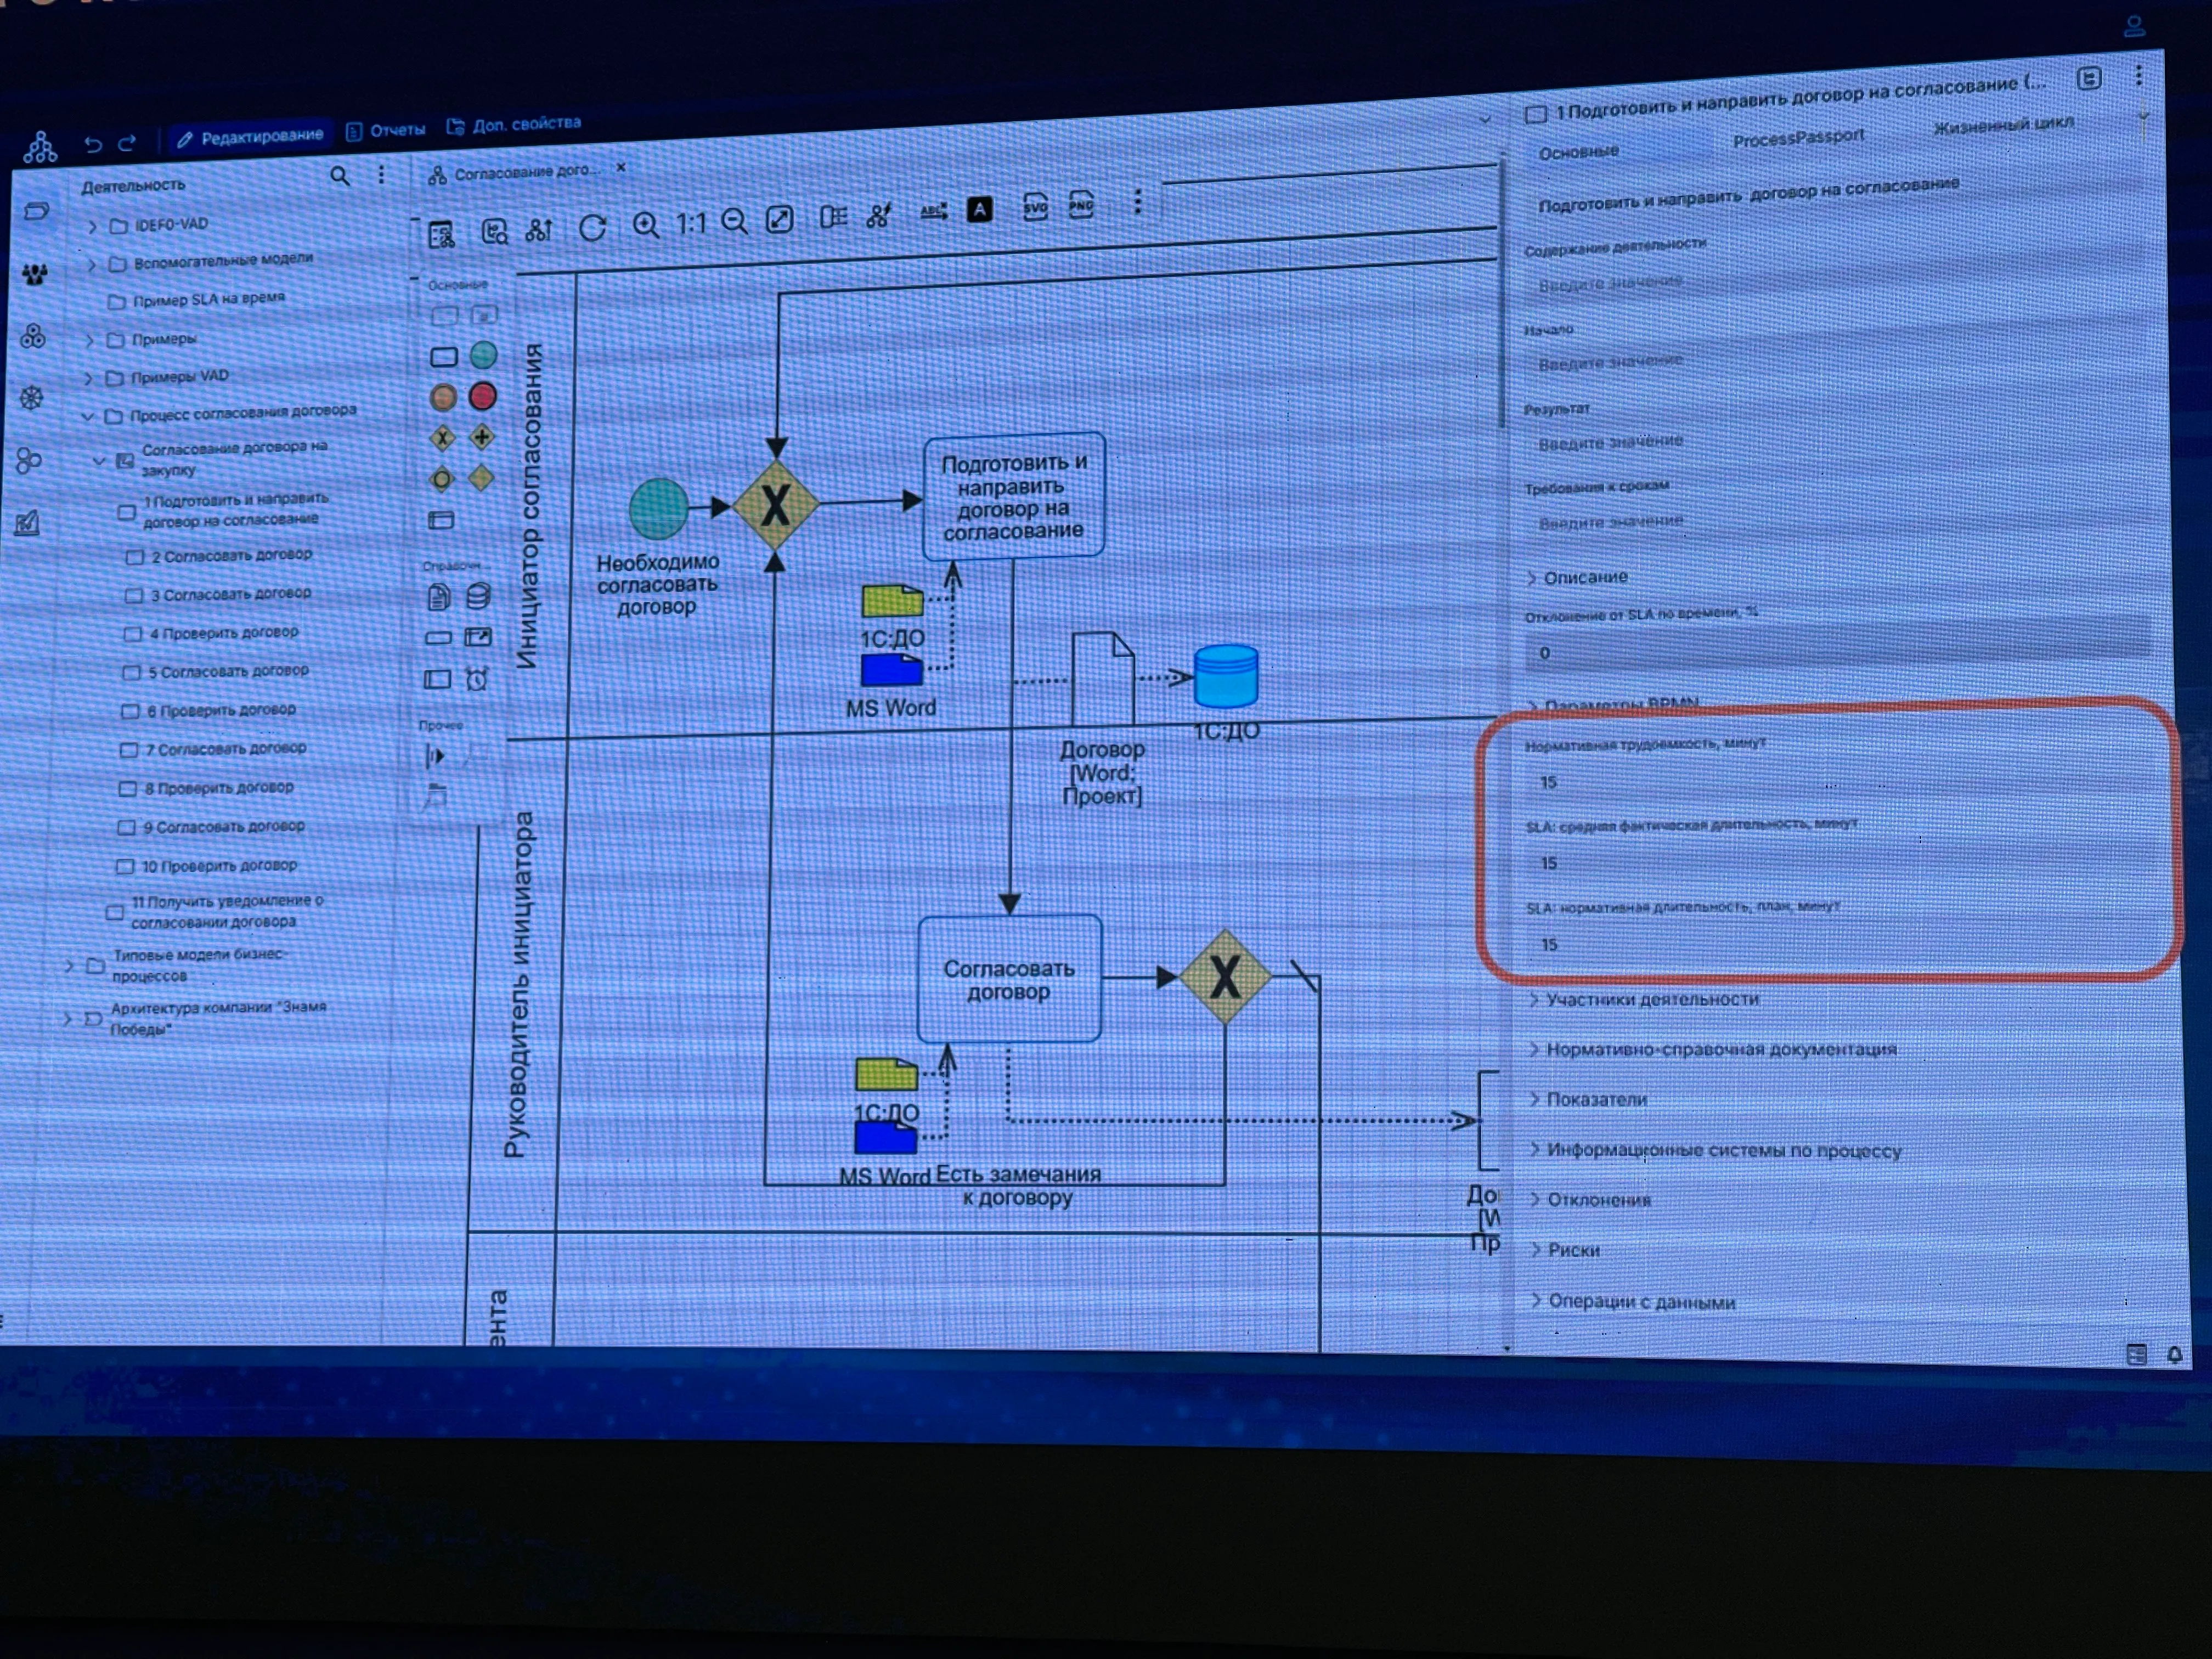2212x1659 pixels.
Task: Expand the Участники деятельности section
Action: click(x=1651, y=999)
